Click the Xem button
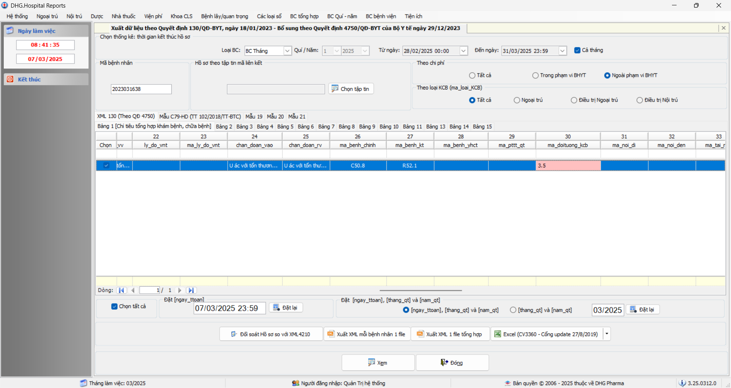Viewport: 731px width, 388px height. 378,363
